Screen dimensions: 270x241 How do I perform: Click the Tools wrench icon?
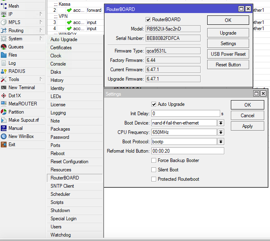click(x=4, y=79)
